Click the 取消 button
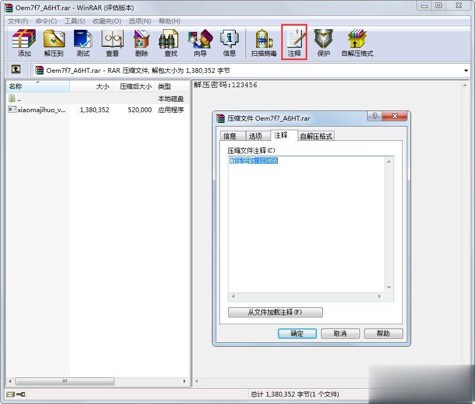Screen dimensions: 475x404 tap(340, 333)
